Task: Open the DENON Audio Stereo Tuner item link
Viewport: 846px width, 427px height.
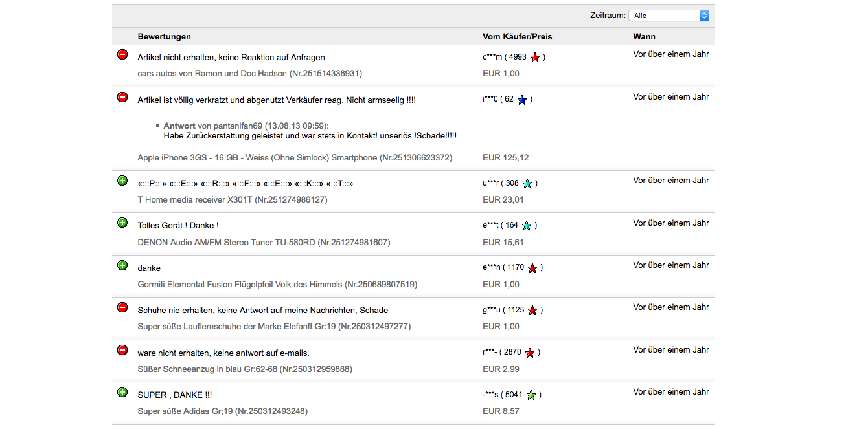Action: pos(264,243)
